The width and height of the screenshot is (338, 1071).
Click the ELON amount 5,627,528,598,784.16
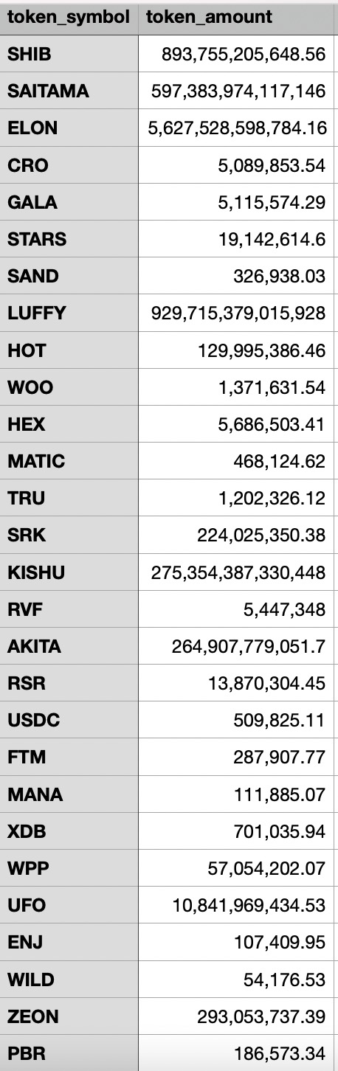tap(235, 128)
